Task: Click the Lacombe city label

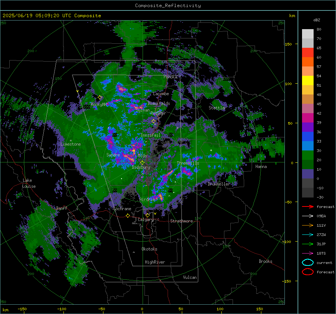Action: 161,94
